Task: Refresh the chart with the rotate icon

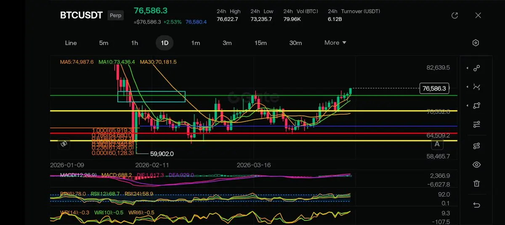Action: point(454,16)
